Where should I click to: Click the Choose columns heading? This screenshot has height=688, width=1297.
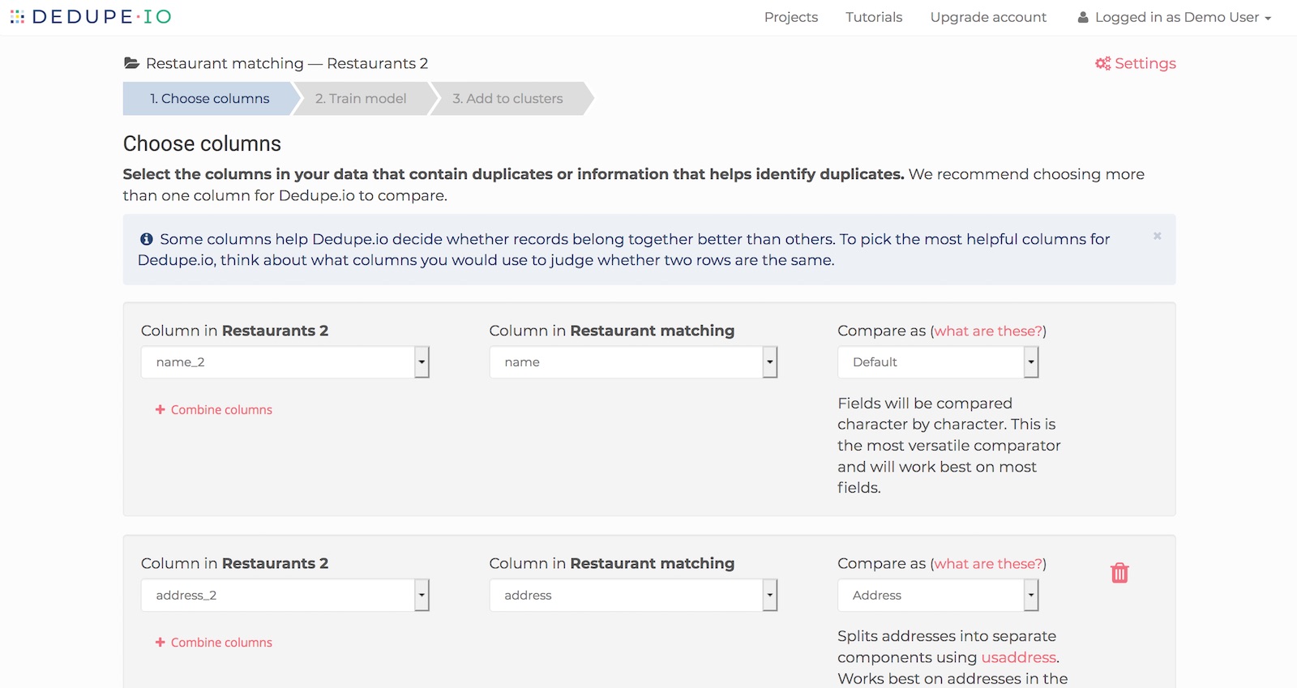point(202,143)
